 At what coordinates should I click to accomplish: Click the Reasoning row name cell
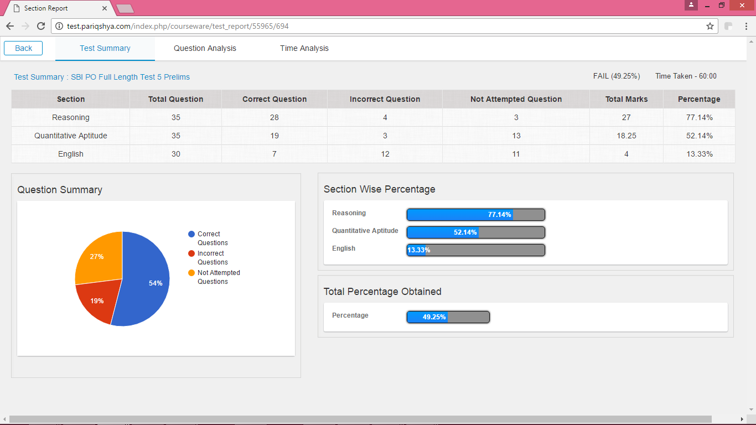coord(71,117)
